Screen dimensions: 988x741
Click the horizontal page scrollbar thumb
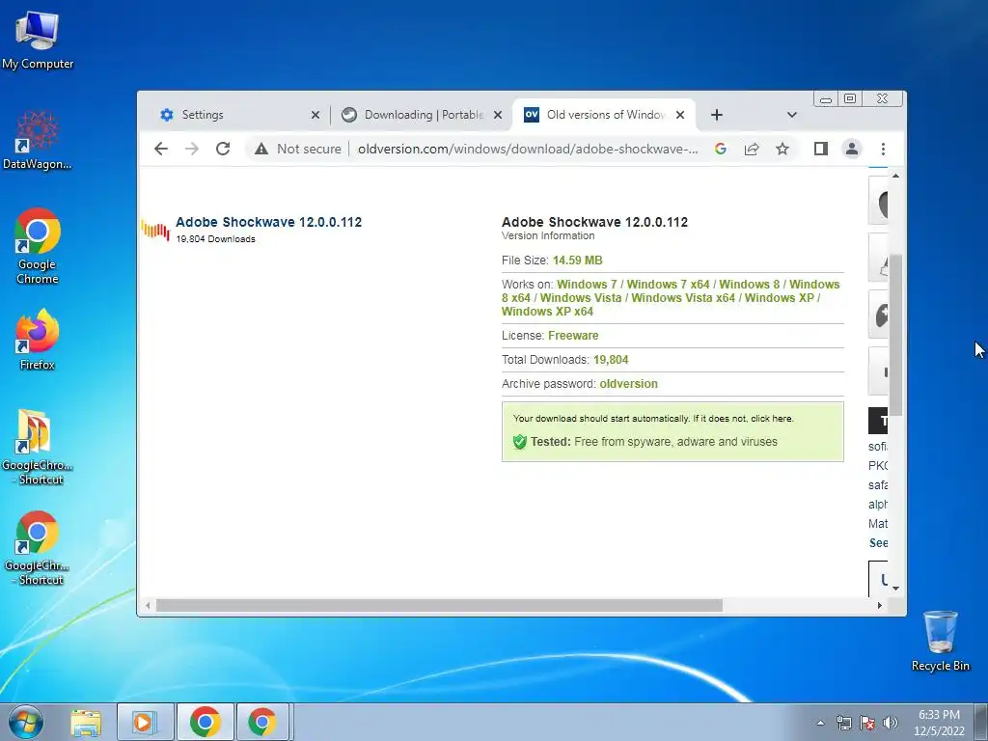pyautogui.click(x=439, y=606)
